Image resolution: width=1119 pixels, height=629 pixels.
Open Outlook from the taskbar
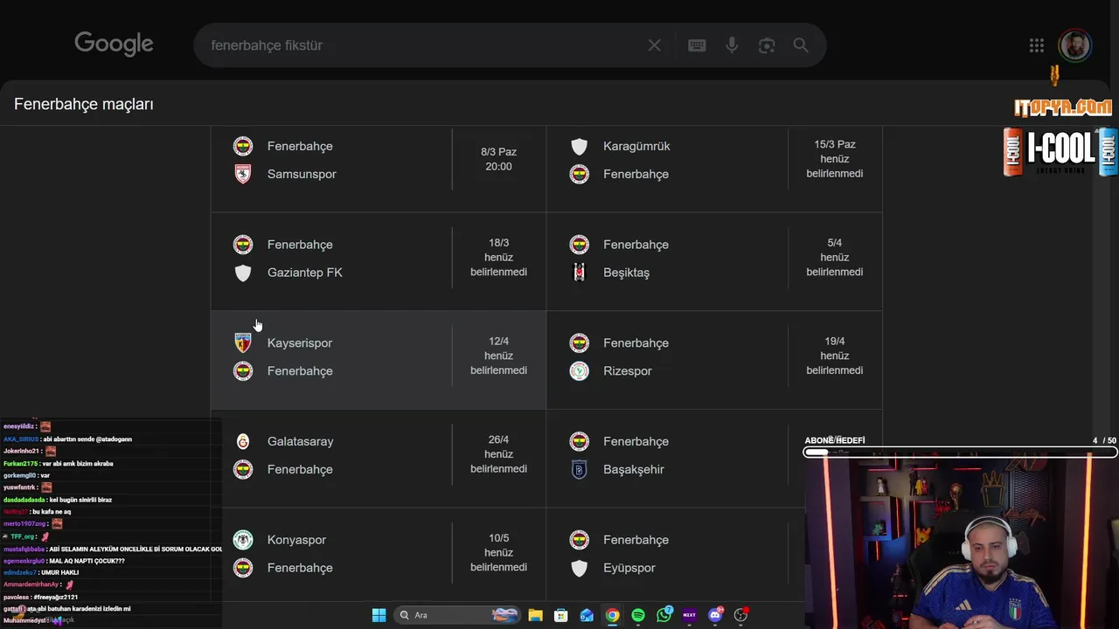pyautogui.click(x=587, y=615)
